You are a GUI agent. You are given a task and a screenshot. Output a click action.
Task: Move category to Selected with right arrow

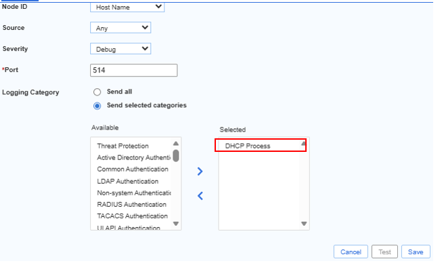click(x=200, y=172)
